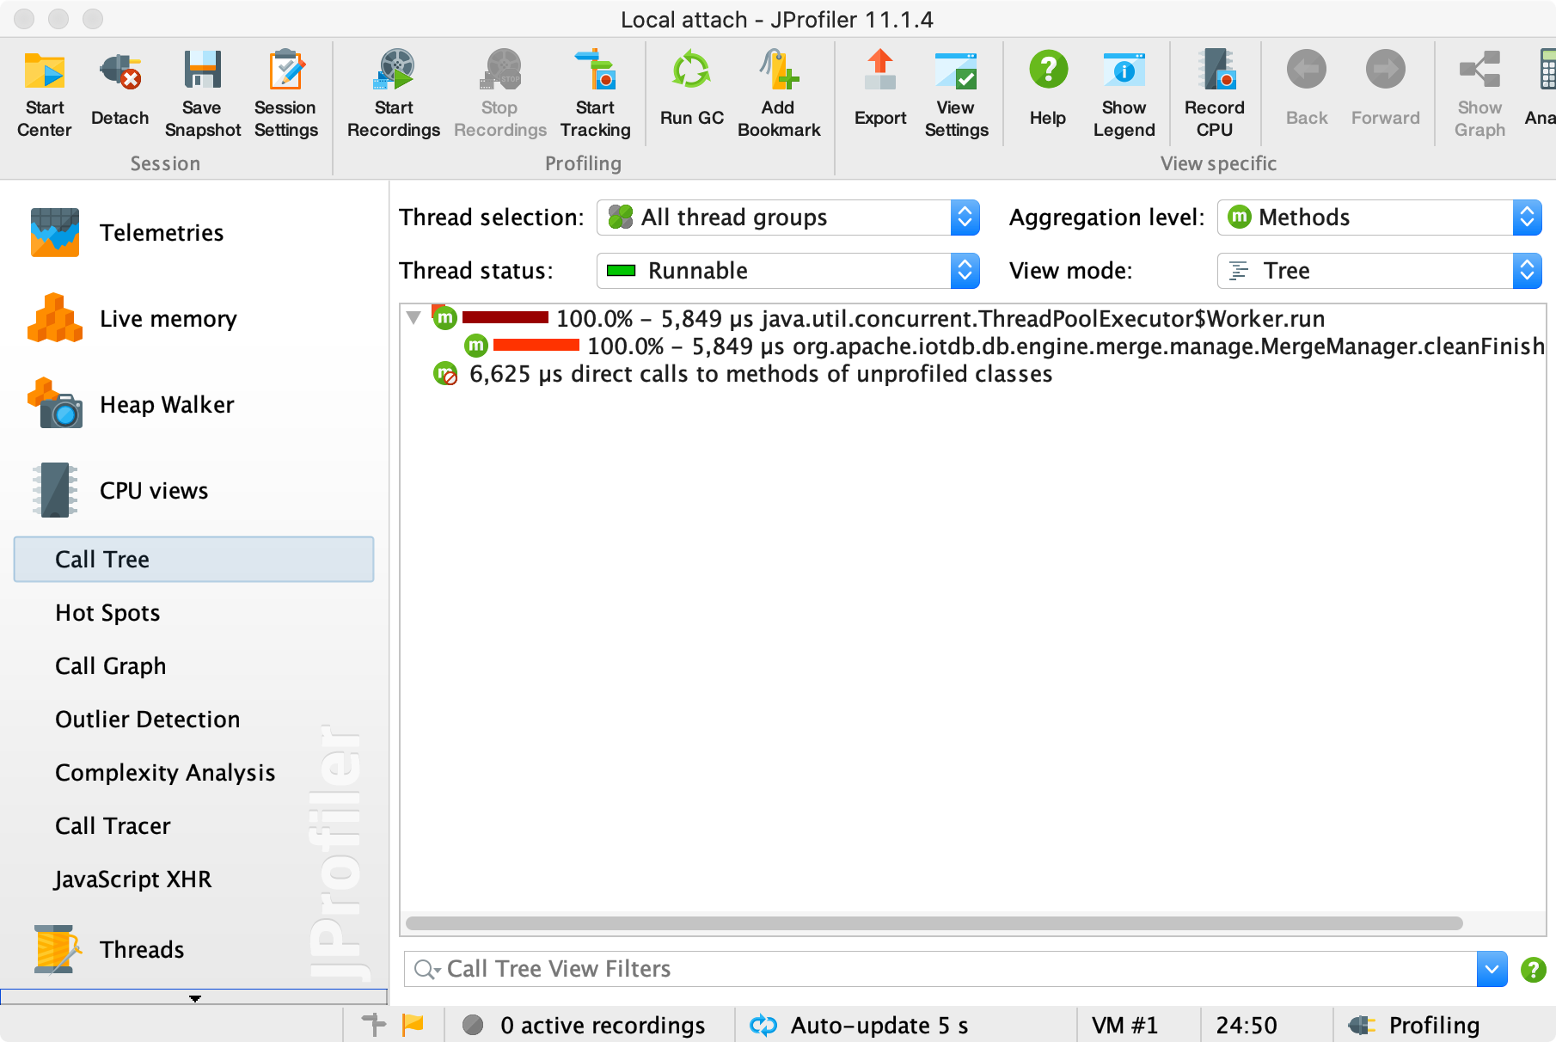The width and height of the screenshot is (1556, 1042).
Task: Open Session Settings
Action: click(x=286, y=90)
